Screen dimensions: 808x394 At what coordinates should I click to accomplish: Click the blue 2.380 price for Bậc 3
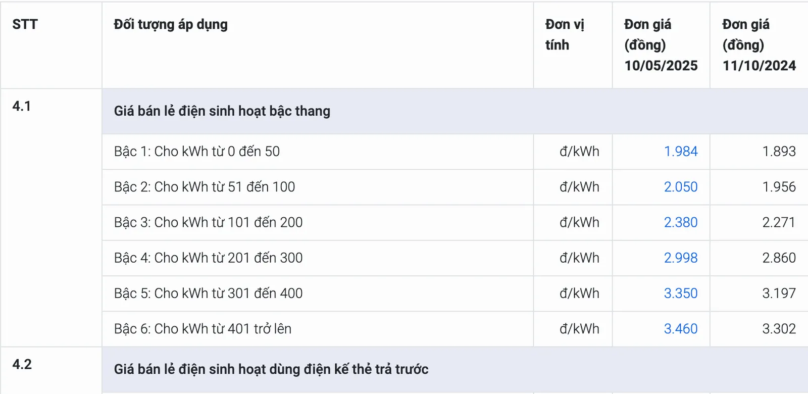680,222
